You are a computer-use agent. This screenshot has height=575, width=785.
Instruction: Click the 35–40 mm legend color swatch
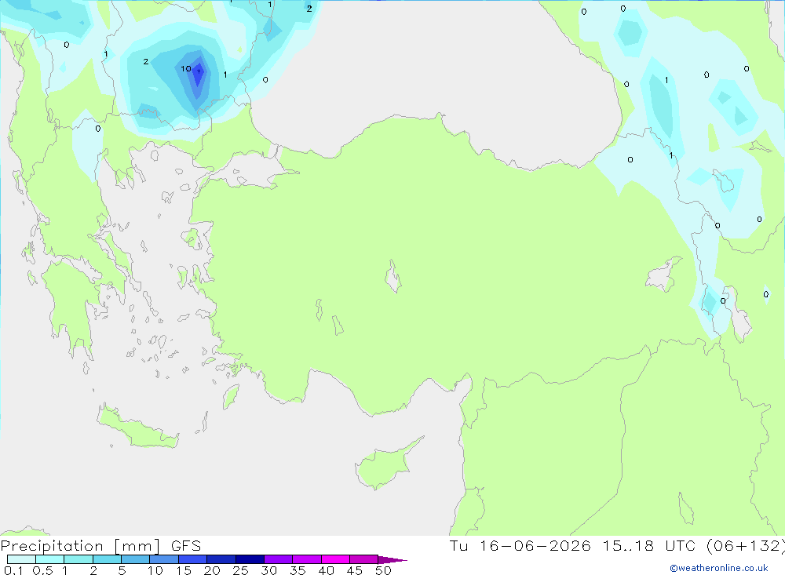click(307, 559)
